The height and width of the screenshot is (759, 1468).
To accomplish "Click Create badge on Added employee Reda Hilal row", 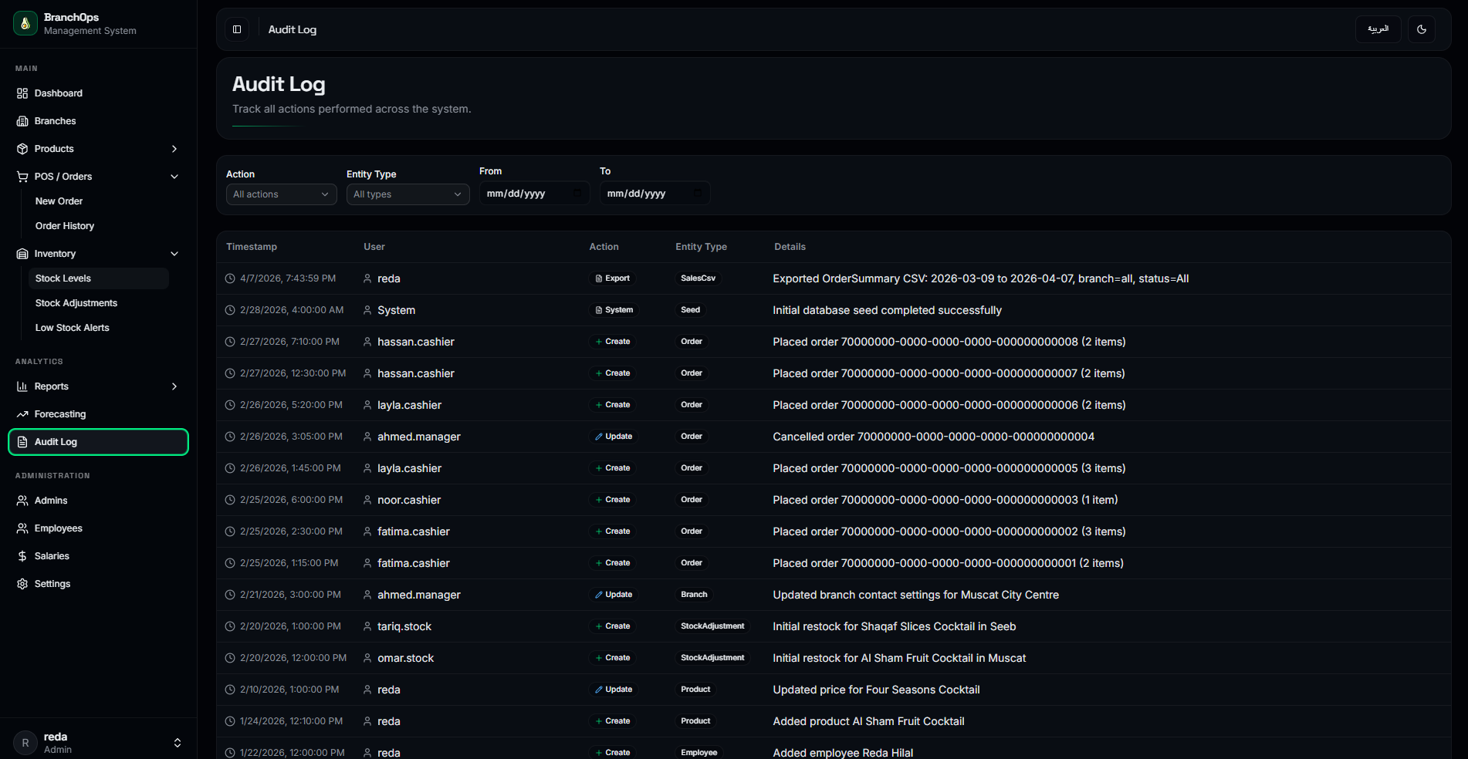I will coord(613,753).
